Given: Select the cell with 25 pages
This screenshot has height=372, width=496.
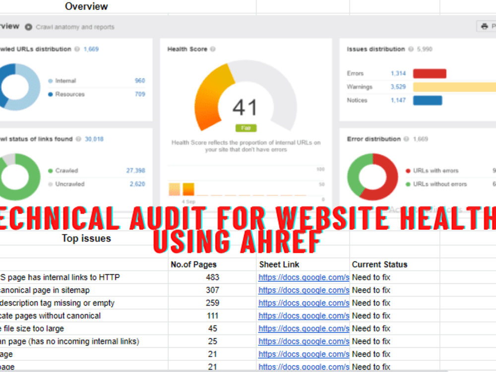Looking at the screenshot, I should pyautogui.click(x=212, y=341).
